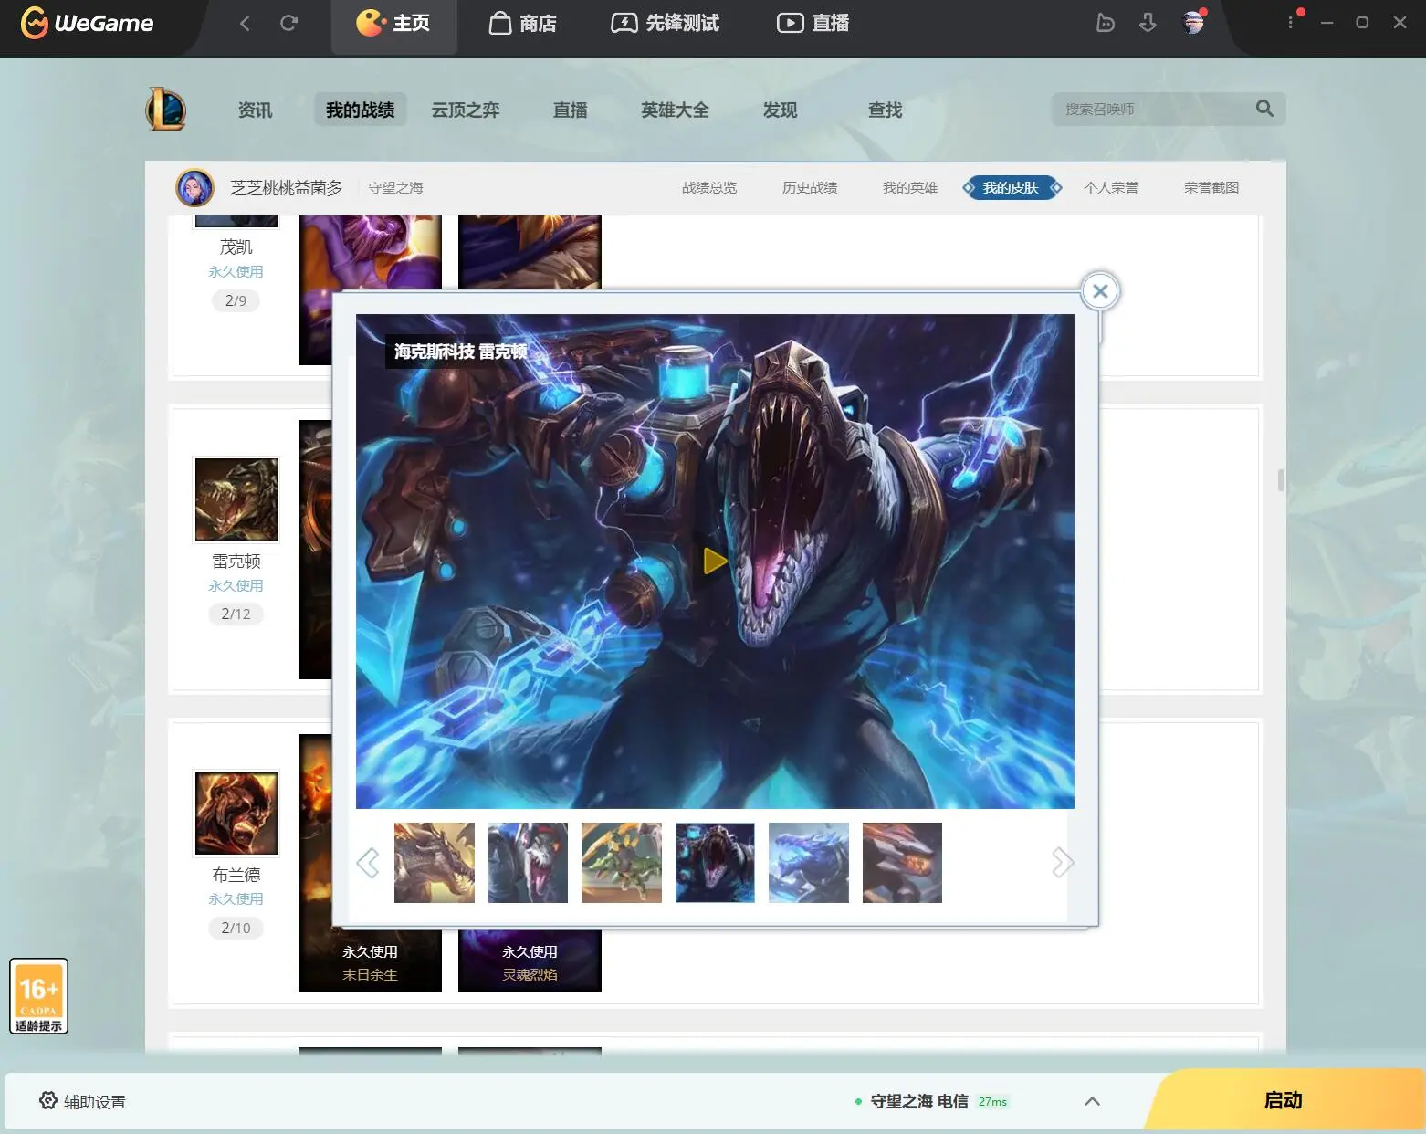Image resolution: width=1426 pixels, height=1134 pixels.
Task: Open the 英雄大全 section
Action: [x=675, y=110]
